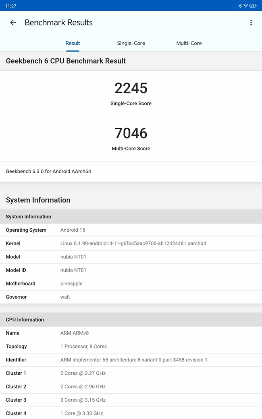Tap 2 Cores @ 2.27 GHz value

(83, 373)
